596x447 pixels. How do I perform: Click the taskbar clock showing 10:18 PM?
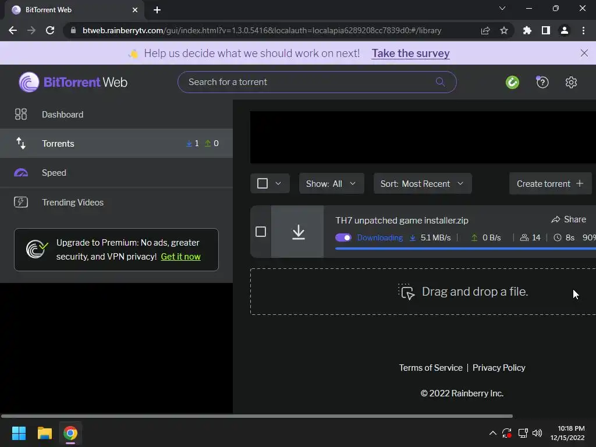click(567, 433)
